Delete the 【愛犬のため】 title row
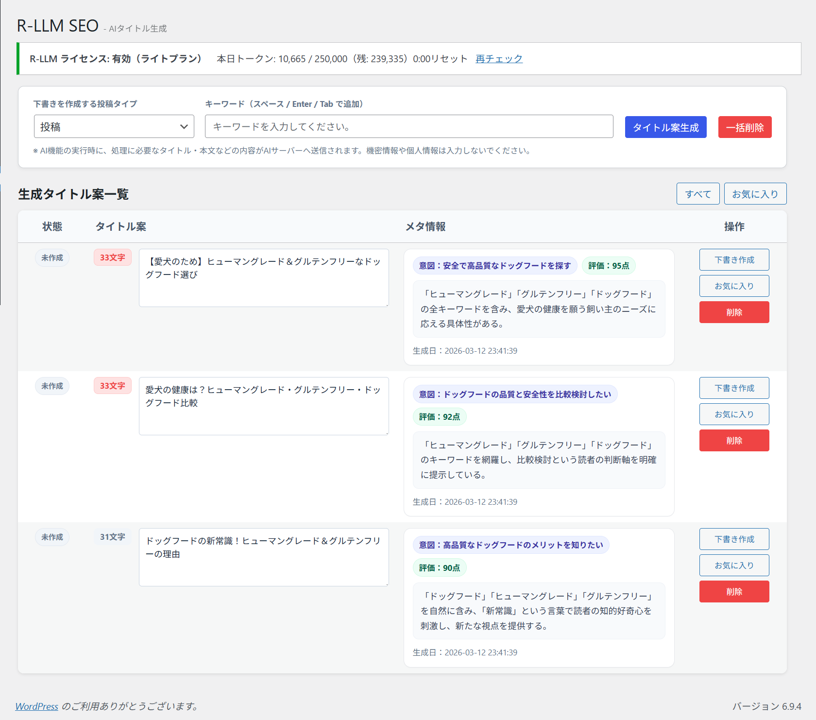This screenshot has height=720, width=816. (x=734, y=312)
